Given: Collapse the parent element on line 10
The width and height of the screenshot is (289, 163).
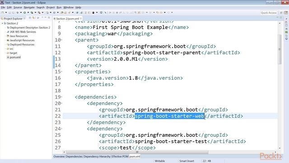Looking at the screenshot, I should [61, 40].
